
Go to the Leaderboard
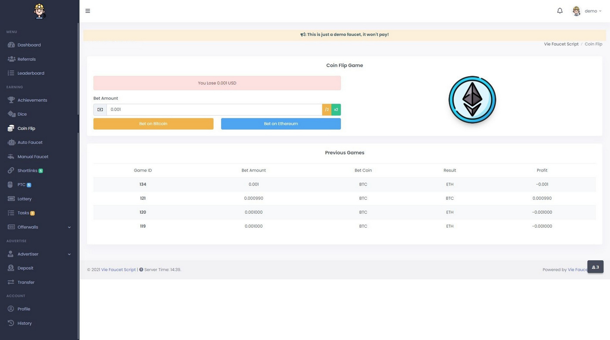(31, 73)
